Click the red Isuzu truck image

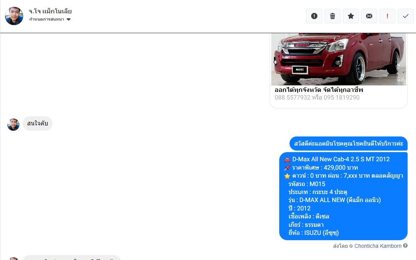click(339, 59)
